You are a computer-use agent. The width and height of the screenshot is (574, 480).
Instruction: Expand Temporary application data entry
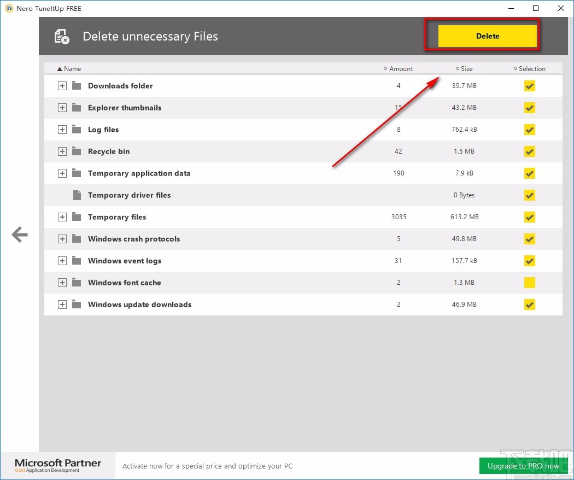62,173
